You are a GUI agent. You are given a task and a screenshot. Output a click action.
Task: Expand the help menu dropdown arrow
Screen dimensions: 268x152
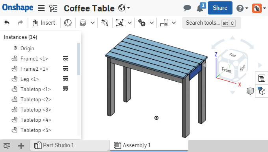(x=247, y=8)
